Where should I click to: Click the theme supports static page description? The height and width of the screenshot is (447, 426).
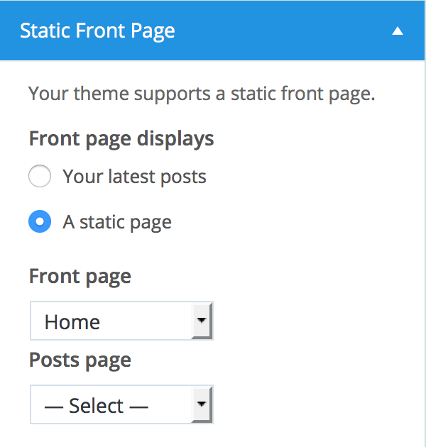[201, 94]
